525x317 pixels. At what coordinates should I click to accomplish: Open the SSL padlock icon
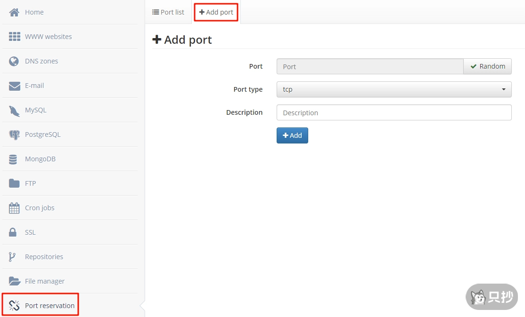13,232
